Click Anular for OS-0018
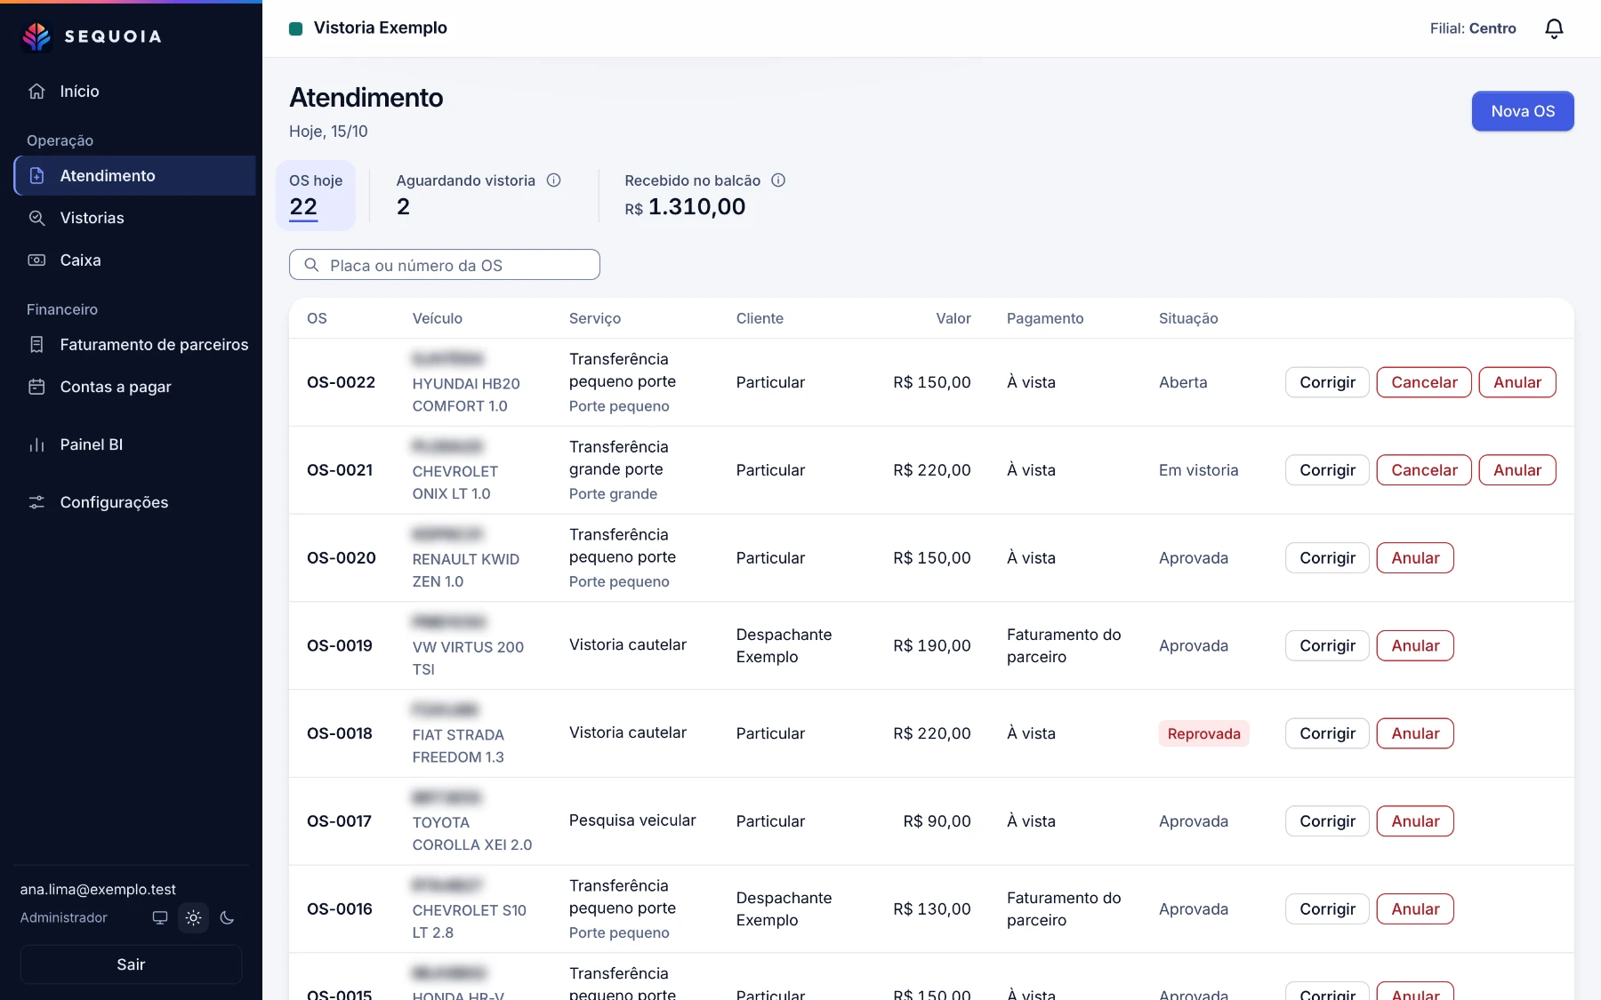 (1415, 733)
